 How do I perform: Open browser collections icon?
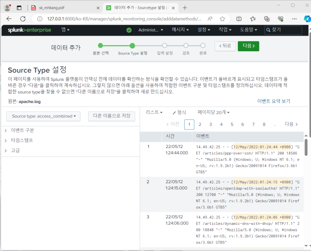click(267, 19)
